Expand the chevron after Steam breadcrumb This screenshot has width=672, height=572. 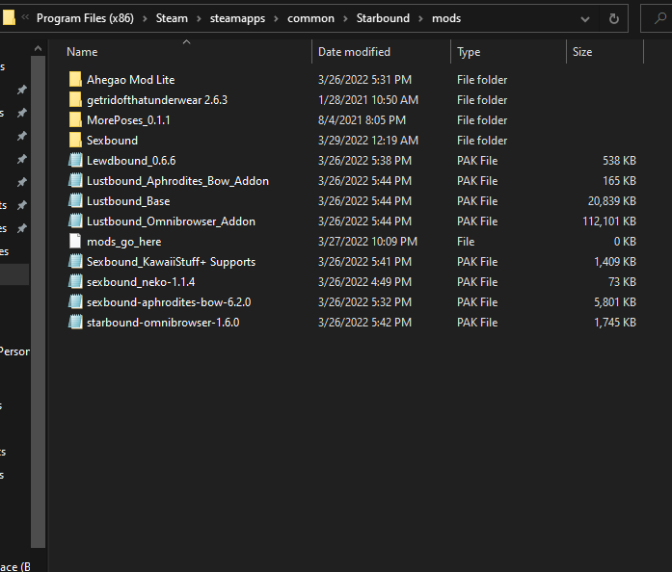[x=199, y=19]
